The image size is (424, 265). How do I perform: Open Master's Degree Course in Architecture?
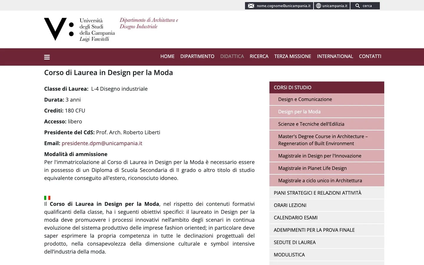[327, 140]
